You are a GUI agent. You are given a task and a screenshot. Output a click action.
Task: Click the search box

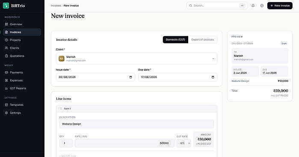point(217,6)
